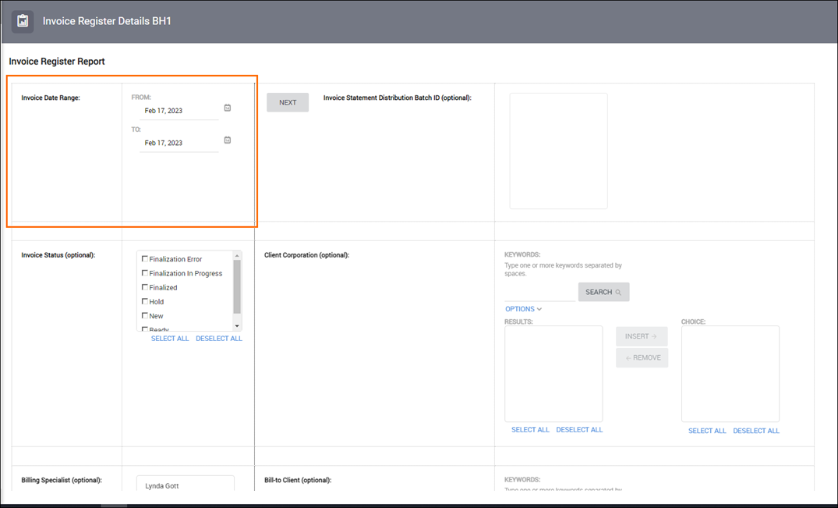Tick the Finalized status checkbox

click(x=144, y=287)
